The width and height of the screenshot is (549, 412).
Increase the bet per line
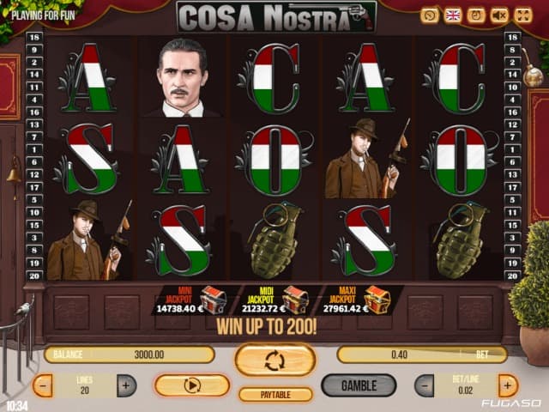coord(508,385)
